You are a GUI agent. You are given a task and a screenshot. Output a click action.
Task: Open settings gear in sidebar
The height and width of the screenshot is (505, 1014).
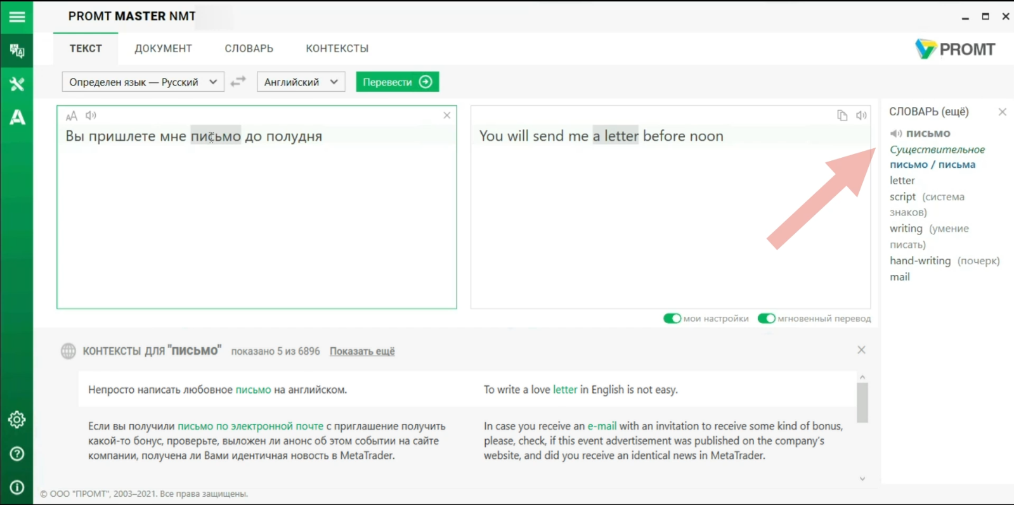[x=17, y=419]
